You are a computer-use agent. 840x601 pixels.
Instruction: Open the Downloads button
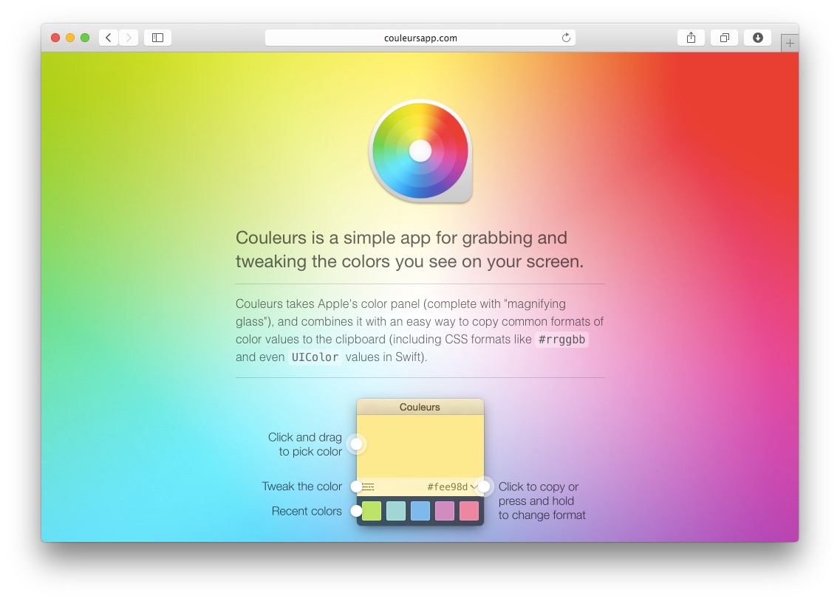click(757, 38)
